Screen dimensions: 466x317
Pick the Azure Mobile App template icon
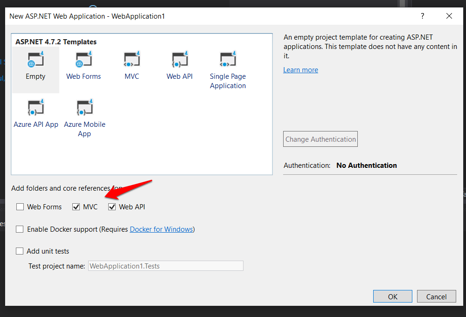tap(84, 108)
